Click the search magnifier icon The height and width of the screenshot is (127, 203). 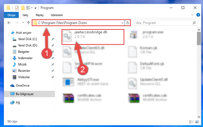(194, 23)
